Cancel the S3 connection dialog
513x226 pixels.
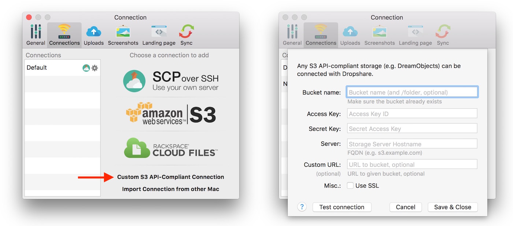point(406,207)
